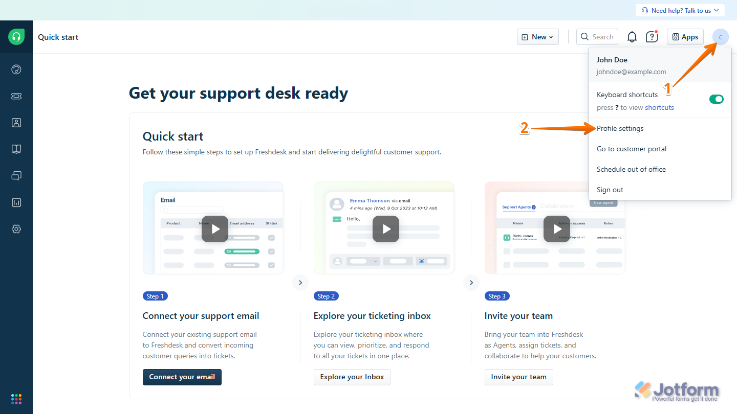Follow the shortcuts link in the menu
Screen dimensions: 737x414
click(659, 107)
